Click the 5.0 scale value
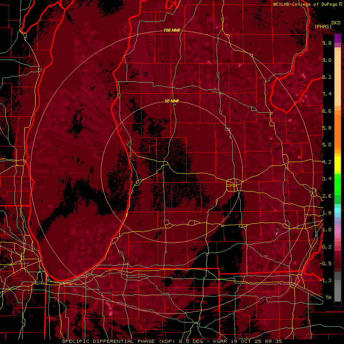 pos(327,145)
